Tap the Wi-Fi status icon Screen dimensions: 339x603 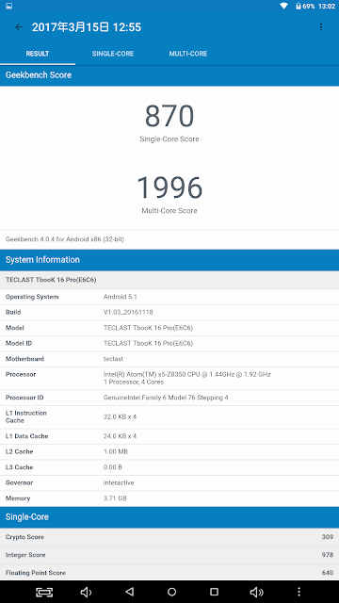pos(284,6)
